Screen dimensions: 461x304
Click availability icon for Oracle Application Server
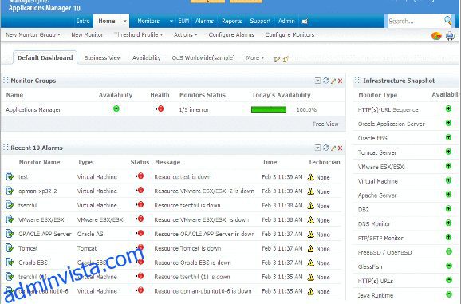click(x=448, y=123)
